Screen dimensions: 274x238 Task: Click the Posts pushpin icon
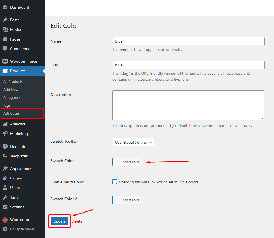5,20
